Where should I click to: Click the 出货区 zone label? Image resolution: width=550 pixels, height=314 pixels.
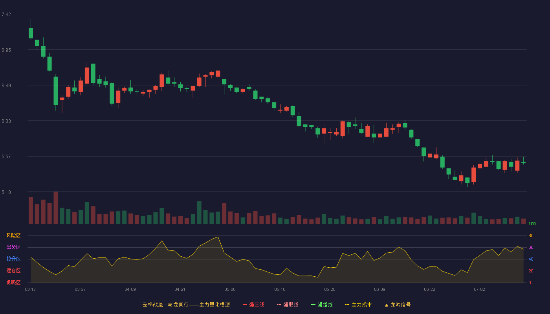[x=13, y=247]
